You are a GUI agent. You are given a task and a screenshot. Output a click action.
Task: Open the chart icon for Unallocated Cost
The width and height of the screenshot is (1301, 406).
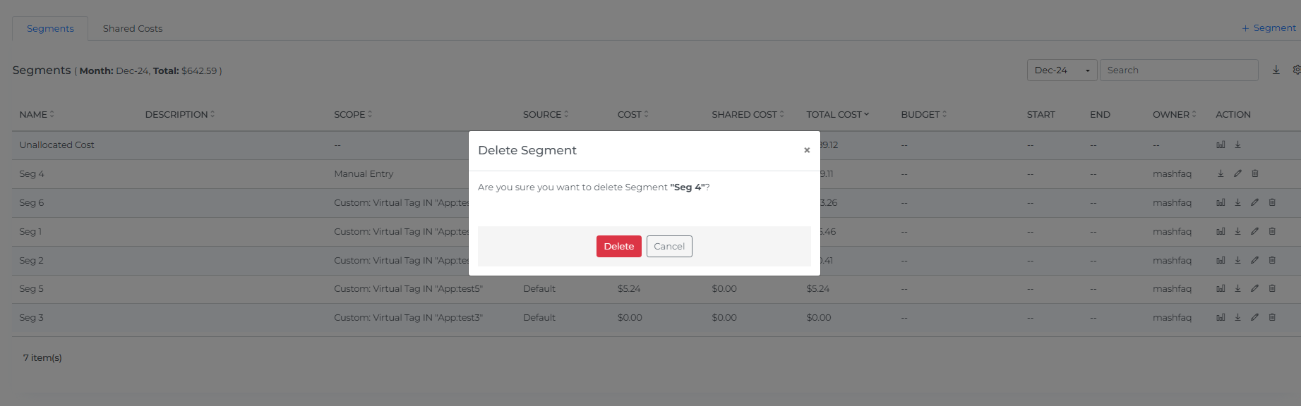tap(1221, 144)
